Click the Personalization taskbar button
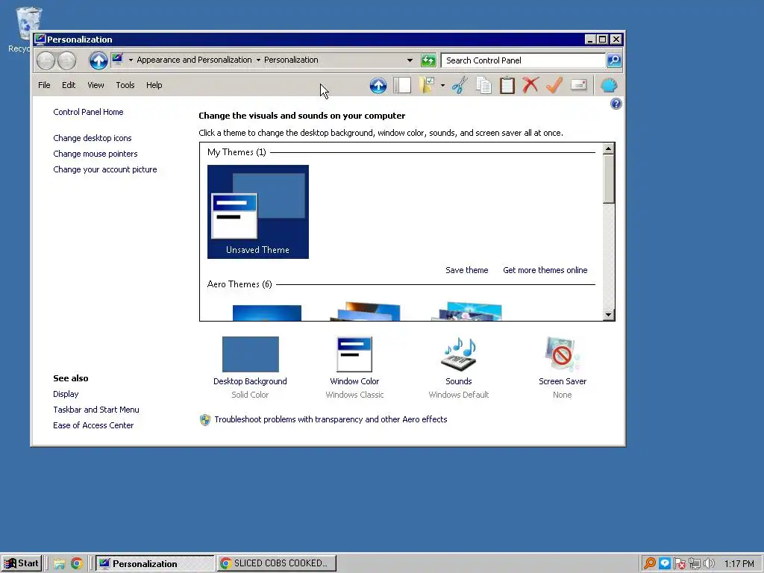Screen dimensions: 764x573 154,564
